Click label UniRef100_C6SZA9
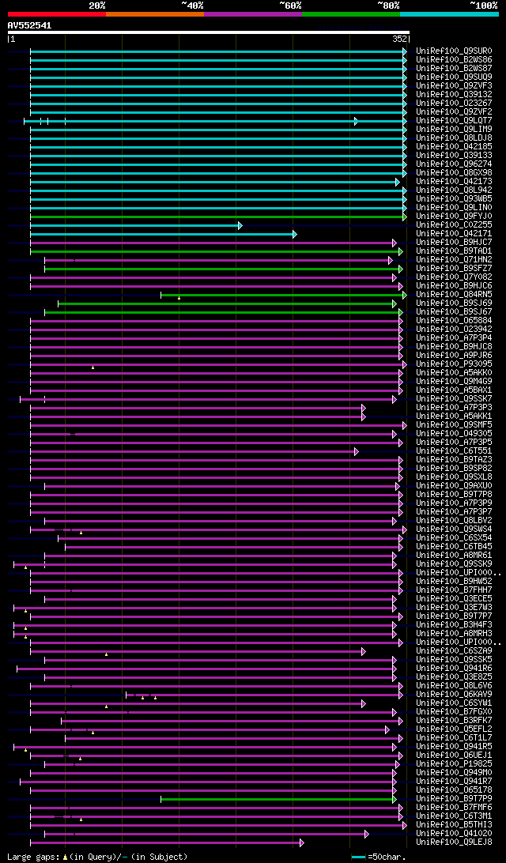 (x=455, y=650)
